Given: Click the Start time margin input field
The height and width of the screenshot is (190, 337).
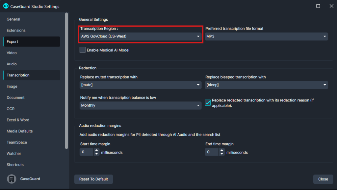Looking at the screenshot, I should click(x=87, y=152).
